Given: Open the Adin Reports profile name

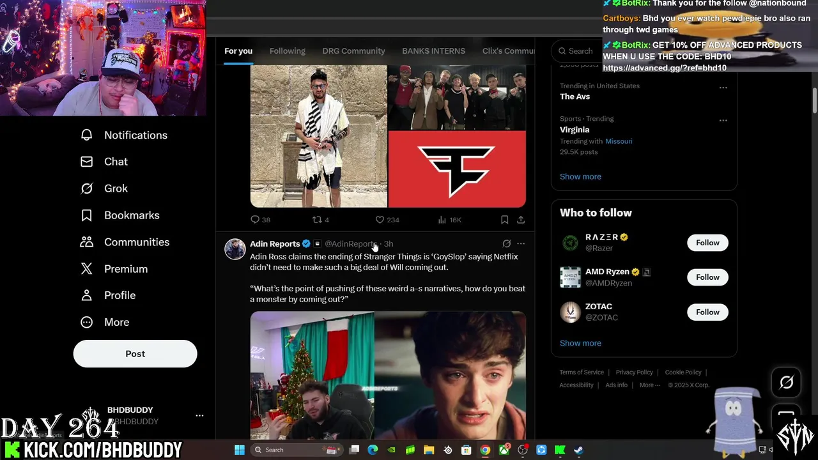Looking at the screenshot, I should pyautogui.click(x=275, y=243).
